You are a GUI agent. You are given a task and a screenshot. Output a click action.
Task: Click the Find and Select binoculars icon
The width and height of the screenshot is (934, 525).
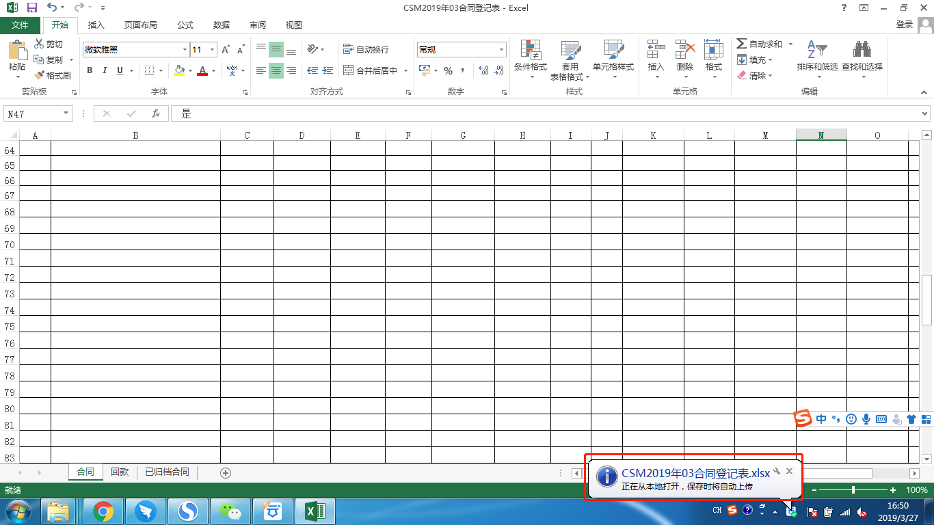(x=862, y=50)
